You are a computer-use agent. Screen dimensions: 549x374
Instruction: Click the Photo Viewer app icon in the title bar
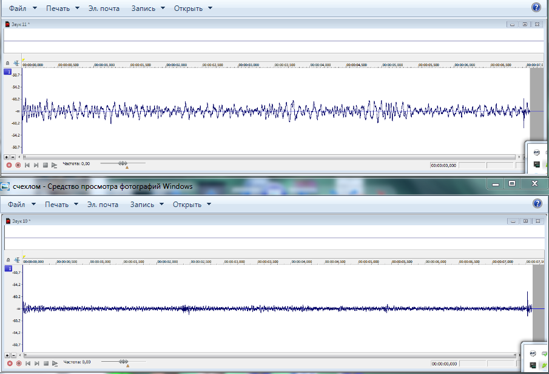click(x=5, y=186)
